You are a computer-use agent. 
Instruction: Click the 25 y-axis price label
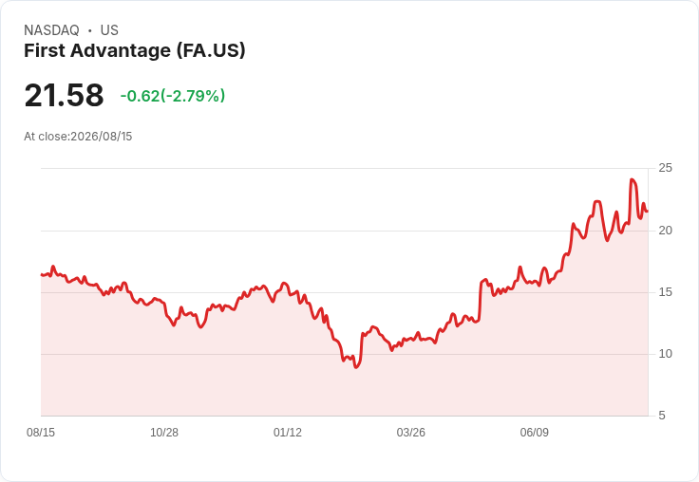pyautogui.click(x=665, y=168)
